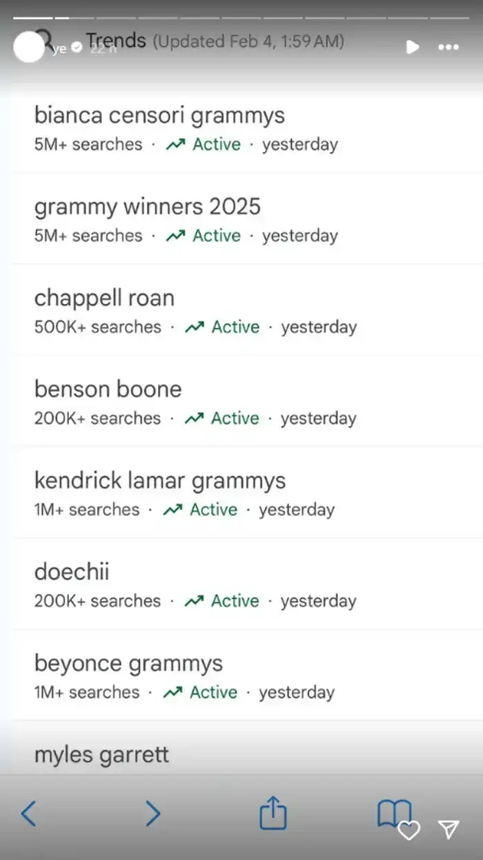This screenshot has width=483, height=860.
Task: Open the bianca censori grammys trend
Action: [x=247, y=128]
